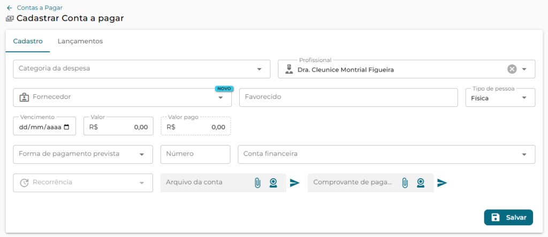This screenshot has width=548, height=237.
Task: Click the Valor pago amount field
Action: click(x=196, y=126)
